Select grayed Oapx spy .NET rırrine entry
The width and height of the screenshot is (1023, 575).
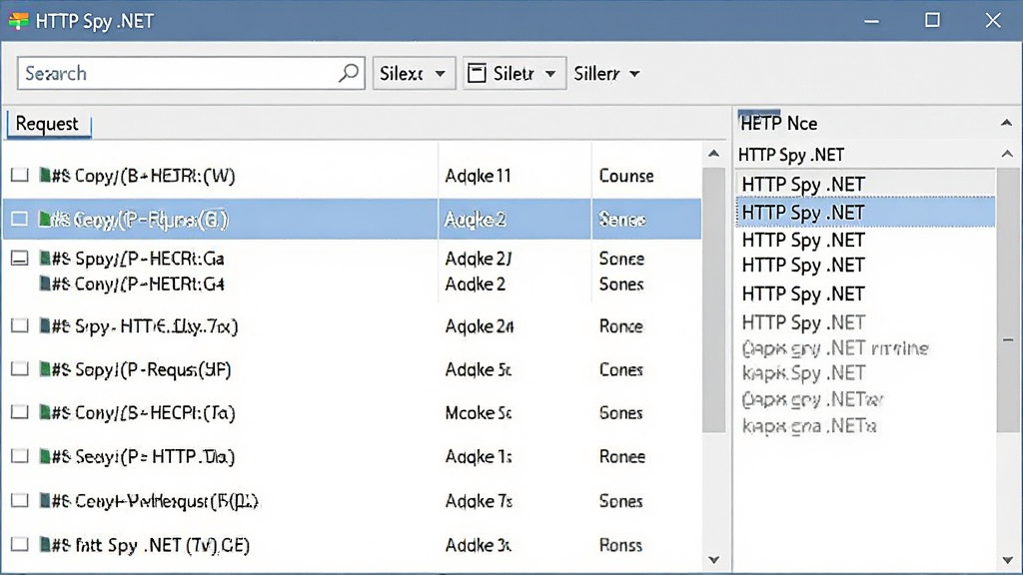[835, 348]
